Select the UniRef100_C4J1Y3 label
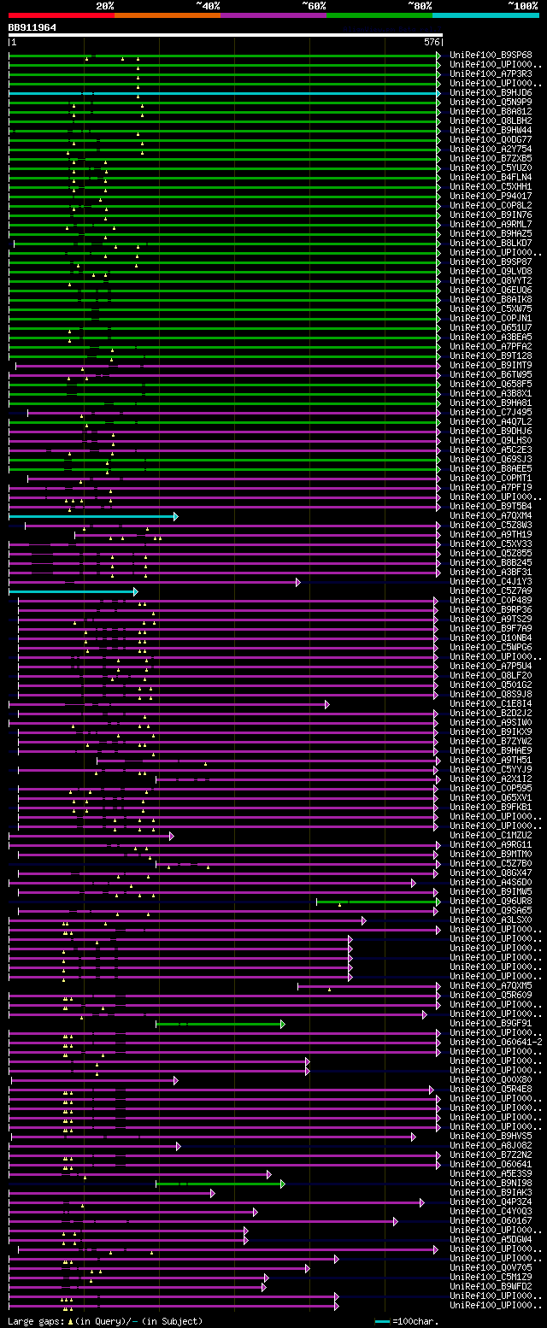Image resolution: width=547 pixels, height=1328 pixels. 491,581
